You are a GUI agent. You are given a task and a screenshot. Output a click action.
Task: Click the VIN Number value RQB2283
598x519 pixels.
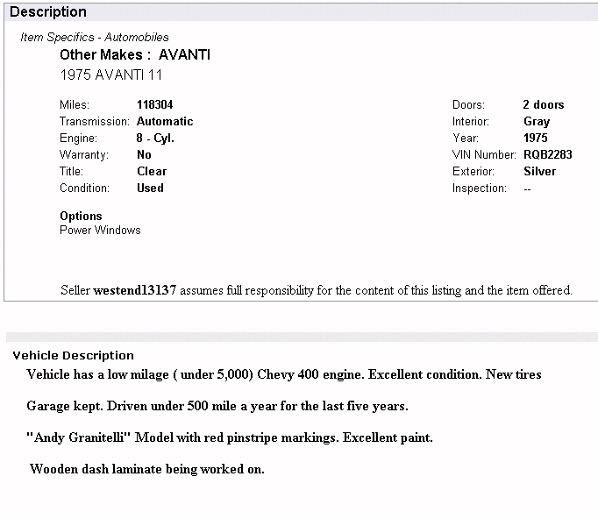[x=547, y=155]
